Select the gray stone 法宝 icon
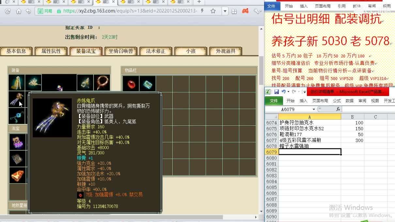Screen dimensions: 395x222 tap(18, 159)
